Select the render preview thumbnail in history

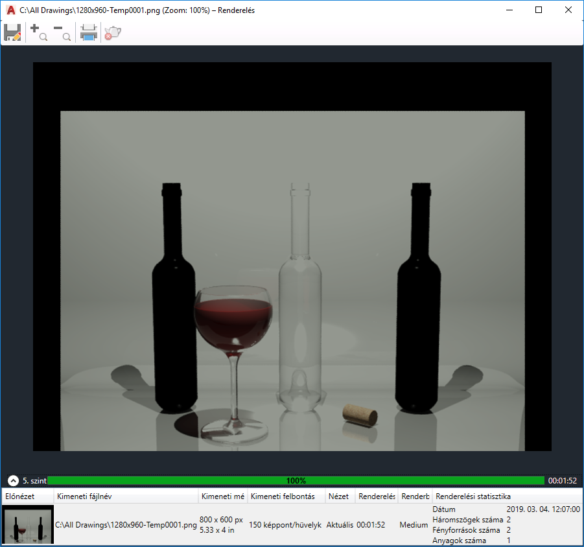(x=28, y=524)
